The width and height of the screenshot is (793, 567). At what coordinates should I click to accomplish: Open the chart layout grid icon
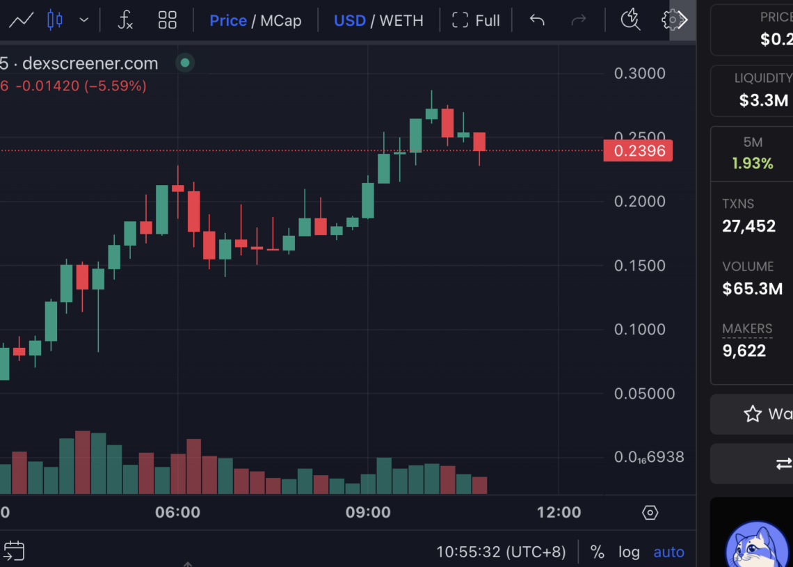point(167,20)
